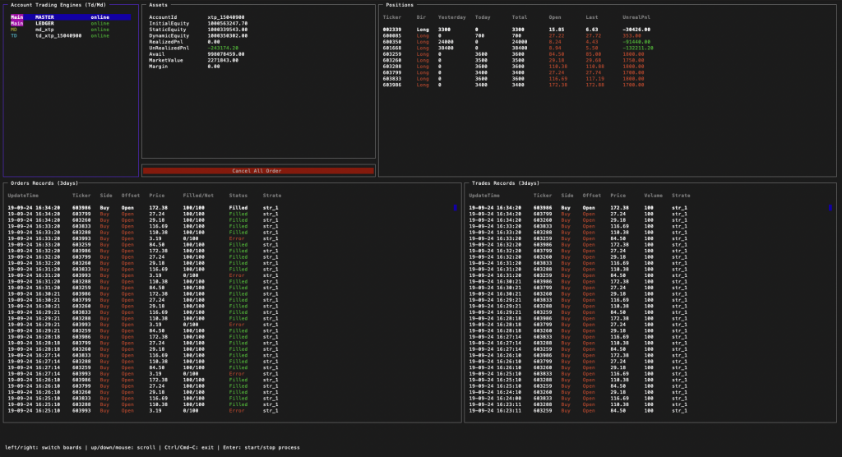The width and height of the screenshot is (842, 457).
Task: Click the StaticEquity value 1000339543.00
Action: tap(228, 30)
